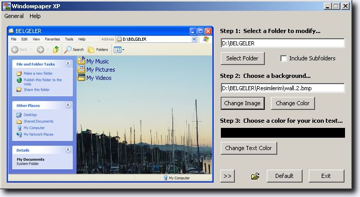Open the Favorites menu in the preview window
Viewport: 360px width, 197px height.
[52, 39]
